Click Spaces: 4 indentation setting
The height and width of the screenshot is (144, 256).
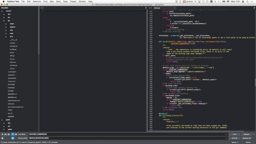[235, 142]
